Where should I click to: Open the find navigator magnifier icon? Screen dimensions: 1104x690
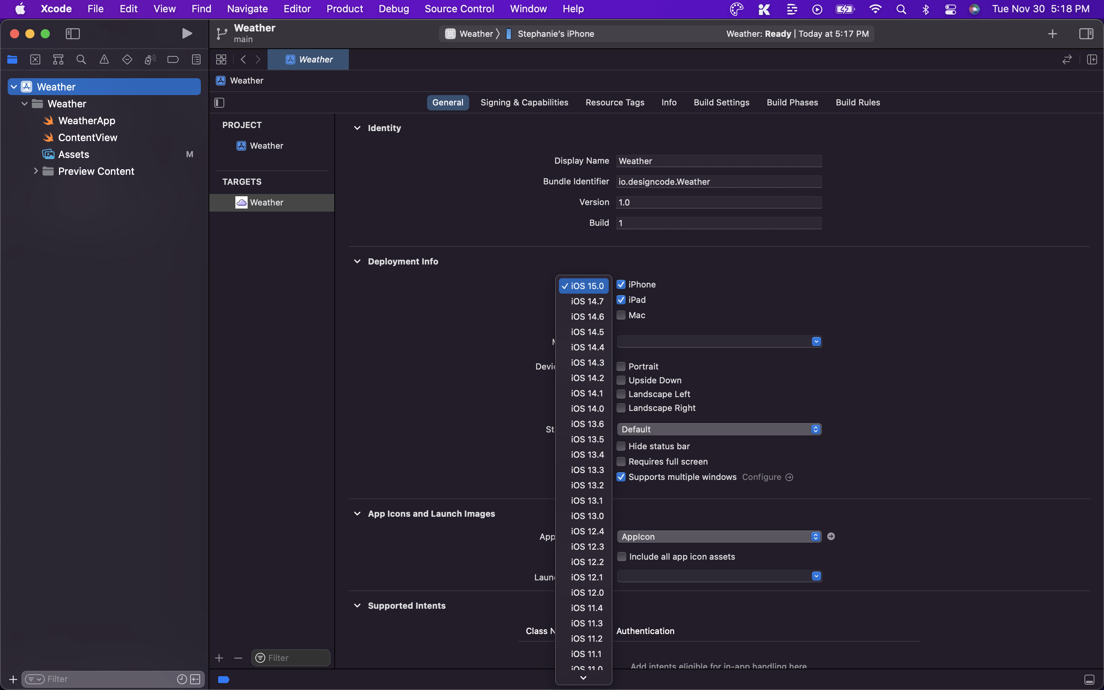[81, 59]
